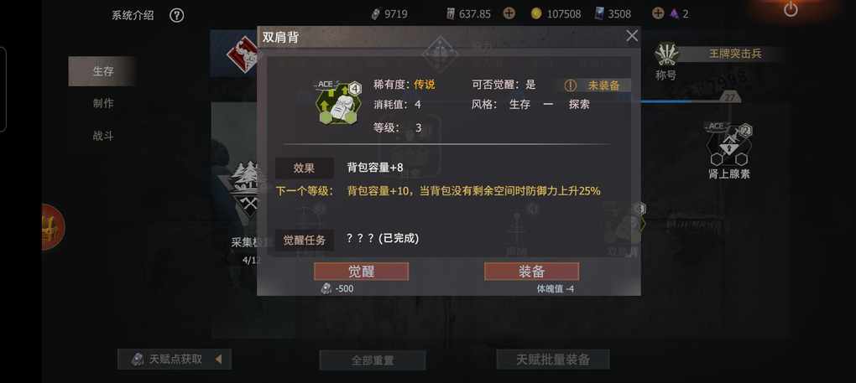Image resolution: width=856 pixels, height=383 pixels.
Task: Close the 双肩背 dialog
Action: (632, 36)
